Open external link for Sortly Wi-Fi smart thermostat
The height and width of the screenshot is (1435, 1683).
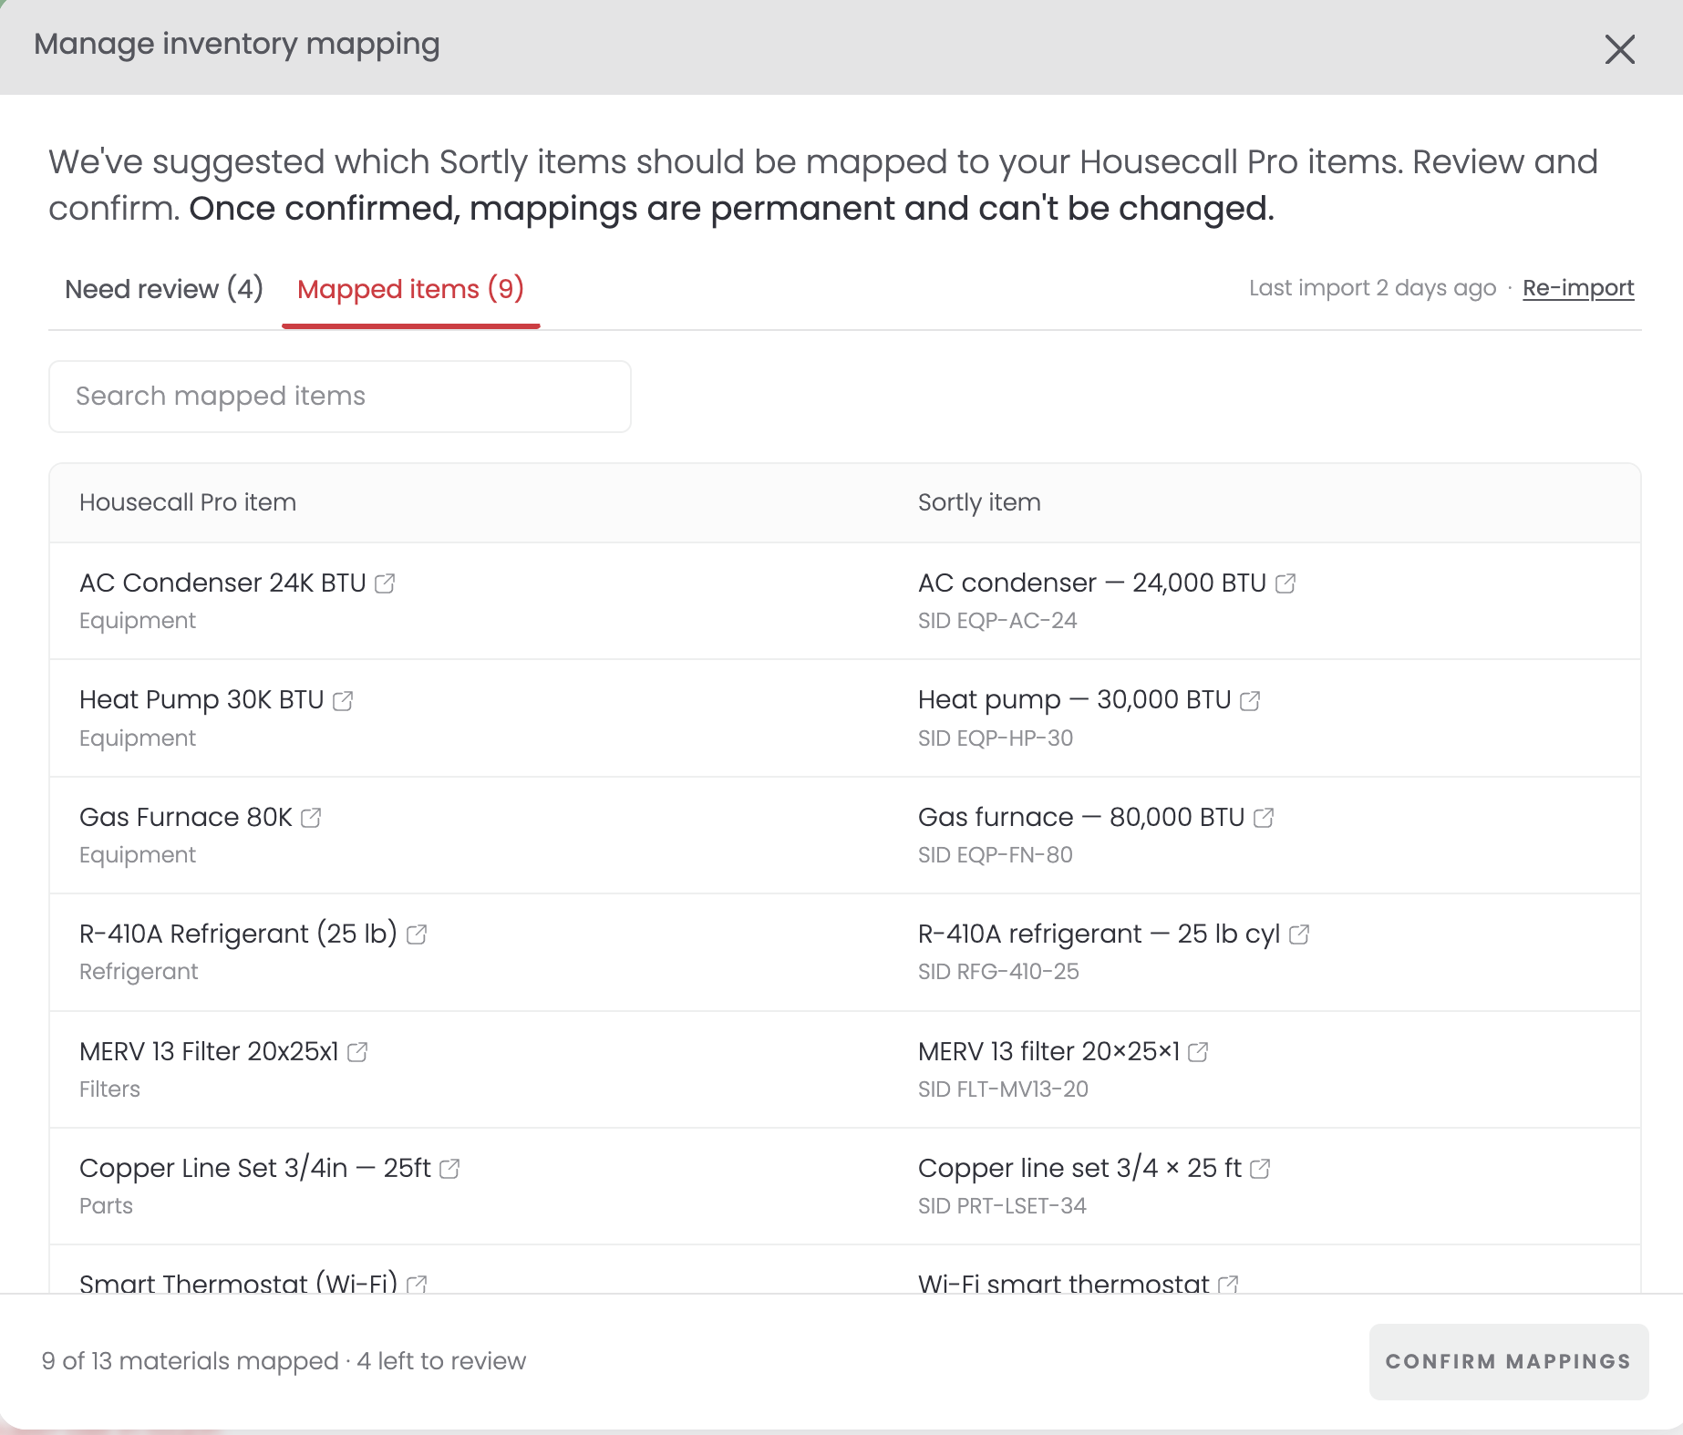point(1228,1284)
